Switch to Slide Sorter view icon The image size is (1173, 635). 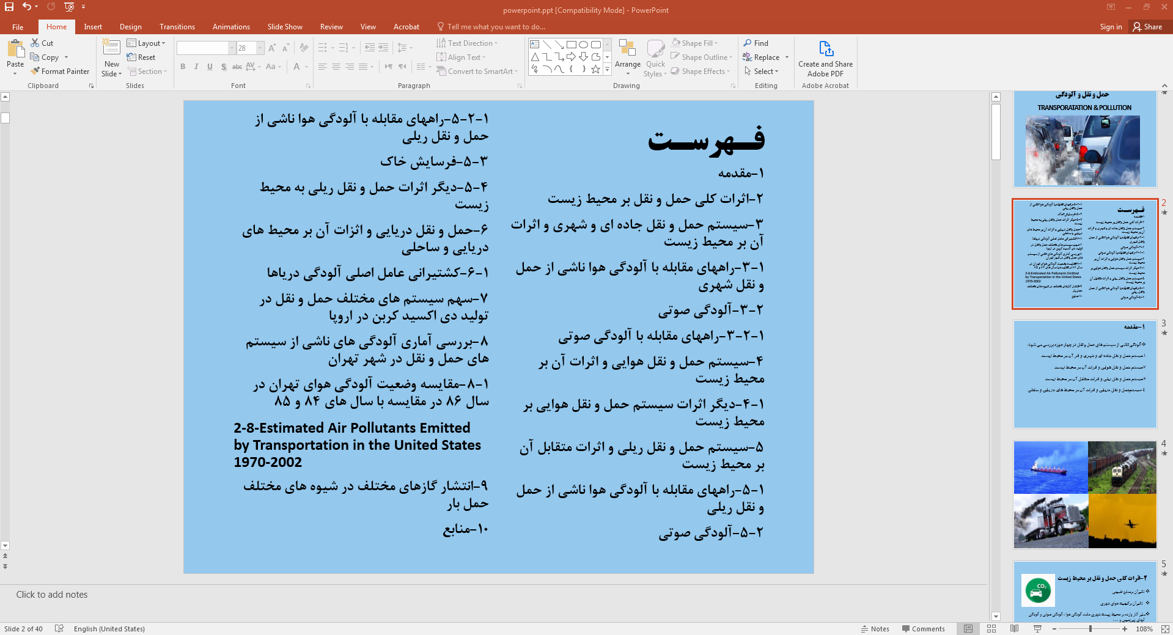click(991, 629)
